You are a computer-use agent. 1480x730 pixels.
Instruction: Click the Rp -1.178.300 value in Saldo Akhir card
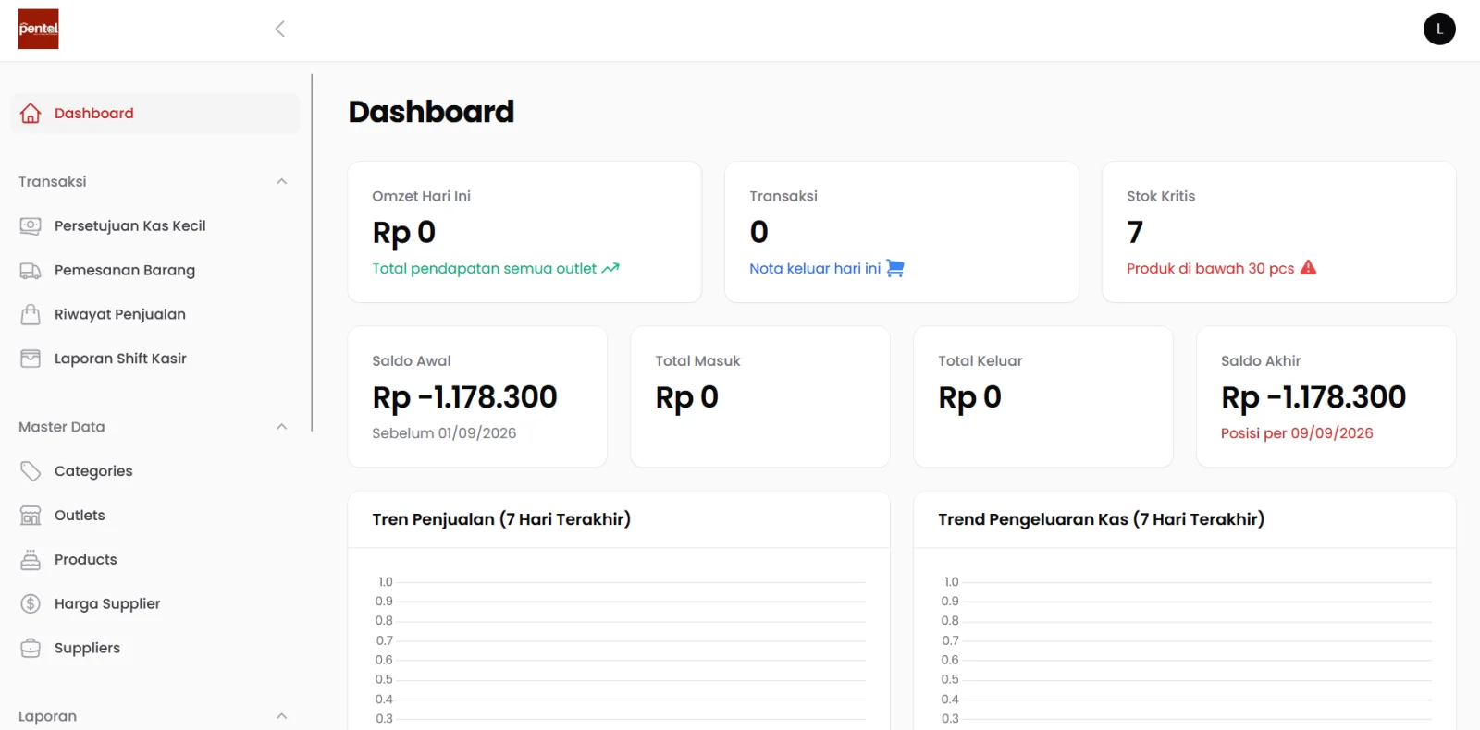tap(1313, 397)
